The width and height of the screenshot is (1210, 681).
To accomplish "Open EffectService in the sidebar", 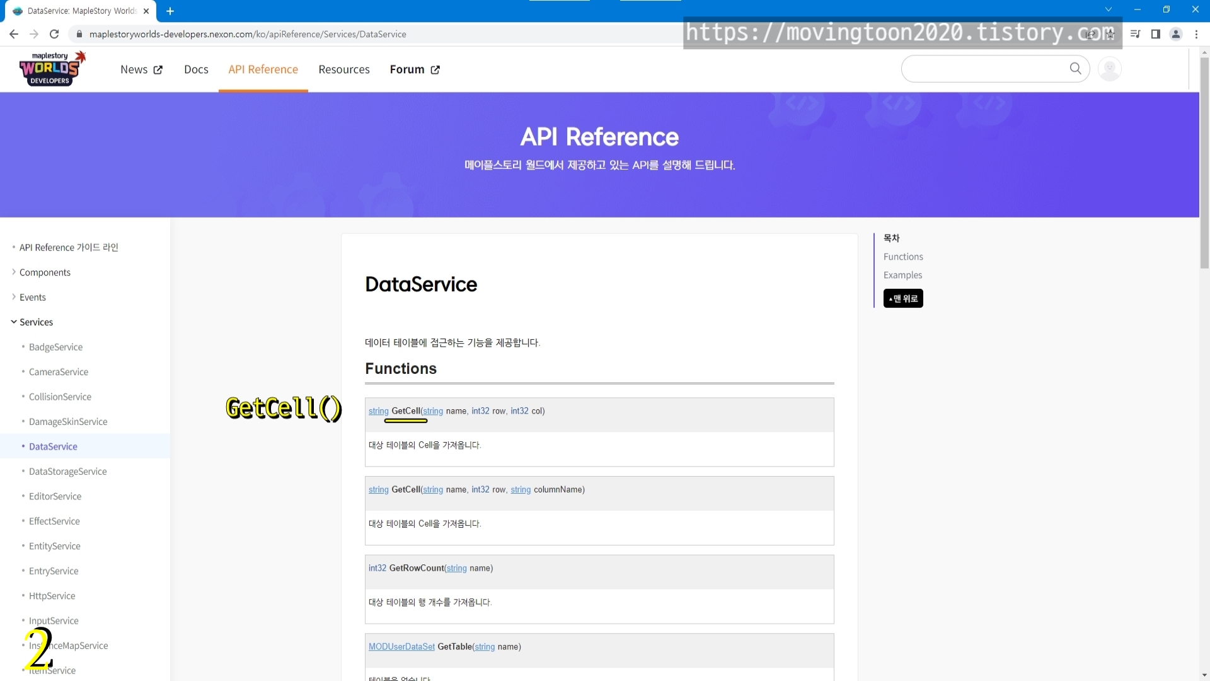I will [54, 521].
